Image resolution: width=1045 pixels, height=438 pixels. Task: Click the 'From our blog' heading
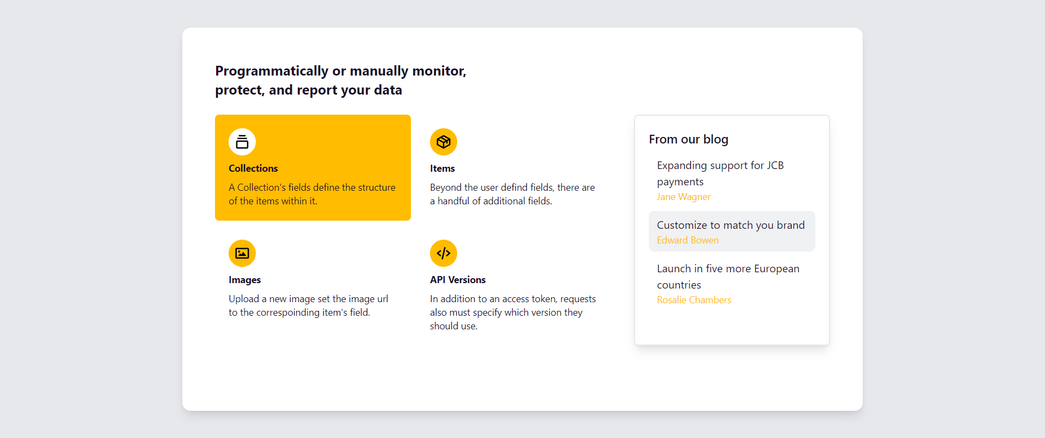pyautogui.click(x=689, y=139)
